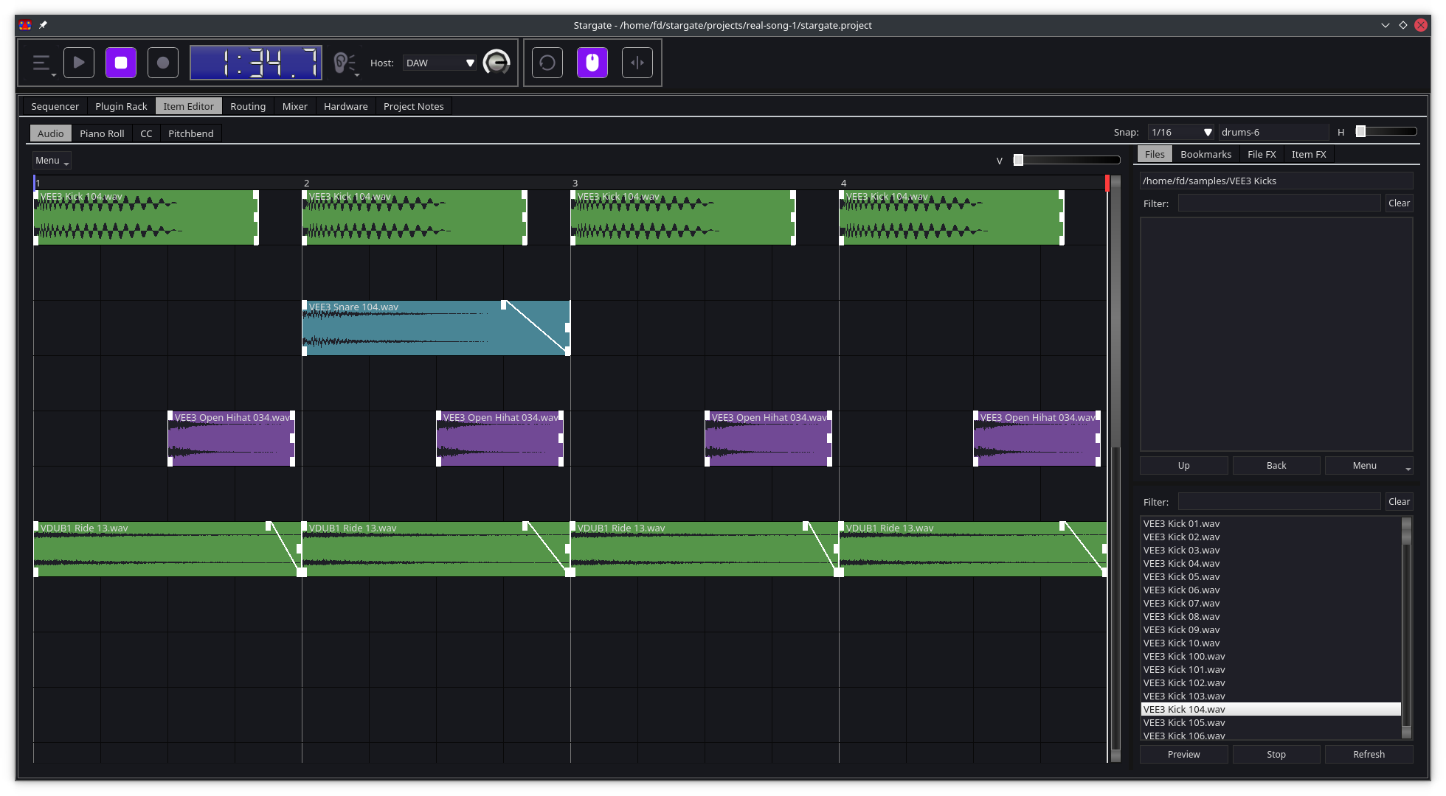Select the Item Editor tab
1446x796 pixels.
[x=189, y=106]
